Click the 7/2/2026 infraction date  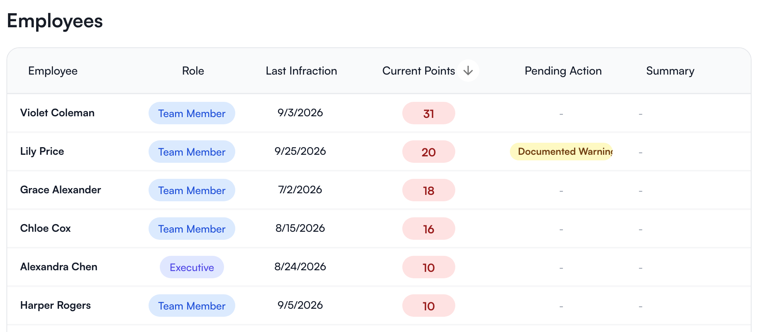pos(300,190)
